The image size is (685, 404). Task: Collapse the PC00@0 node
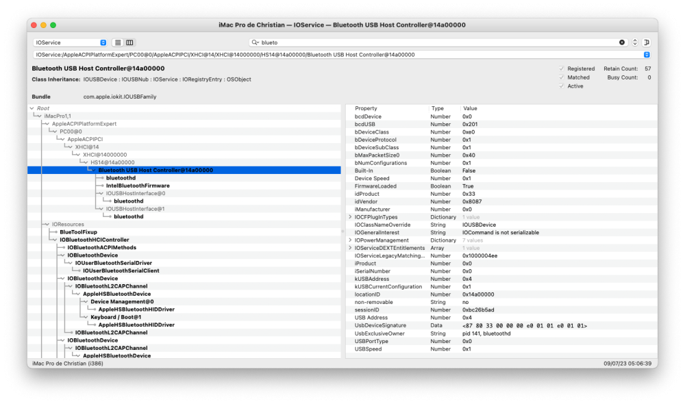coord(55,131)
